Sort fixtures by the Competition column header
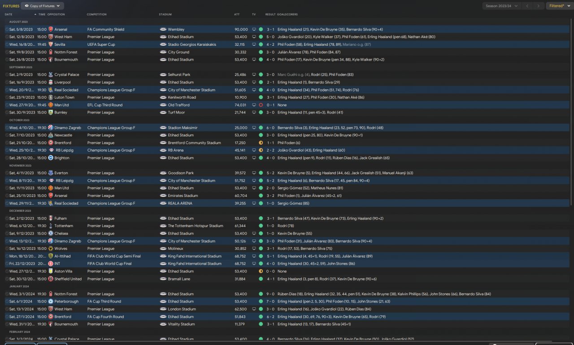Image resolution: width=574 pixels, height=345 pixels. pos(97,14)
